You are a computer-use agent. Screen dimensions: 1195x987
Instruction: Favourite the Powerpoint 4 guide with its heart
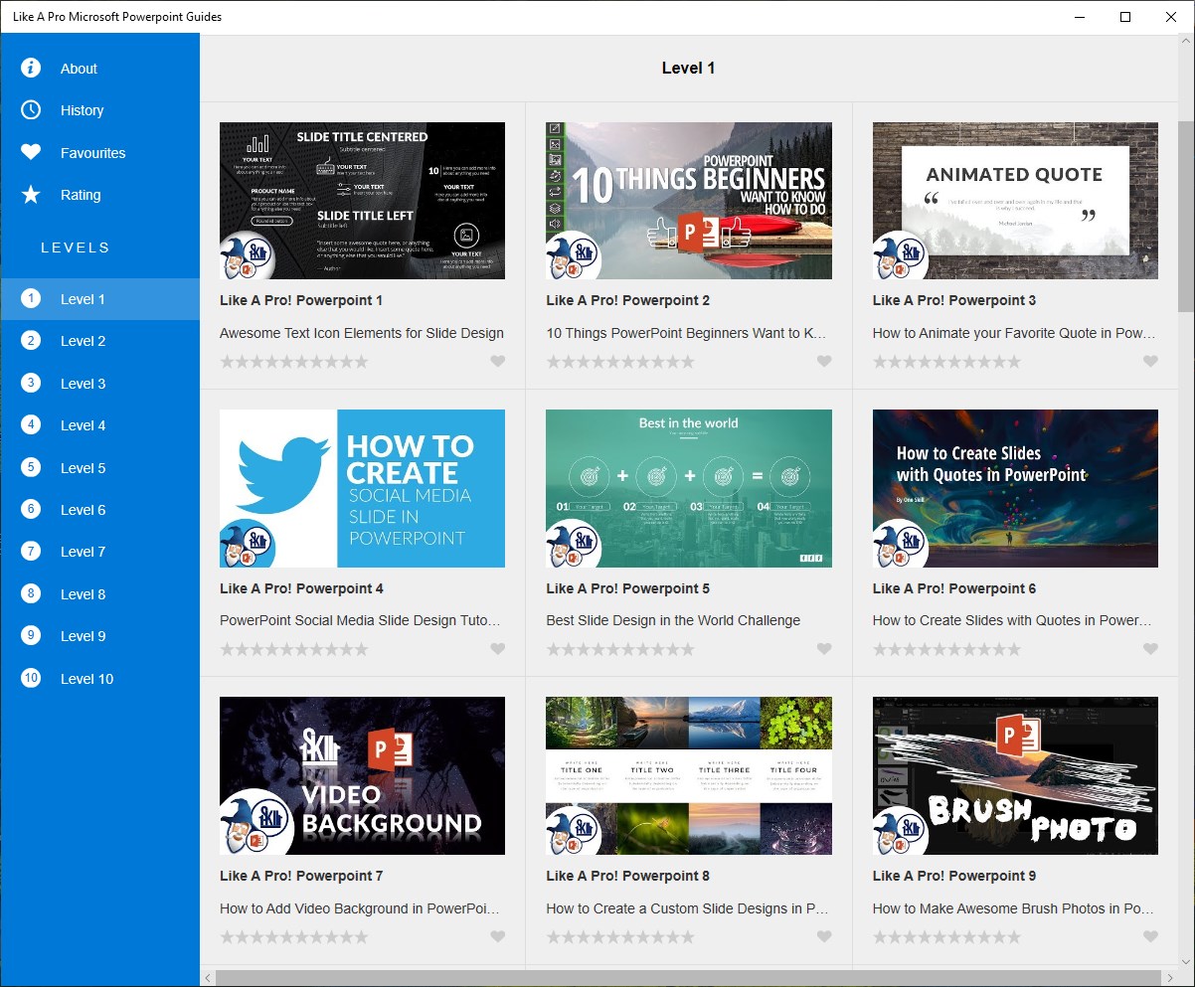[497, 649]
